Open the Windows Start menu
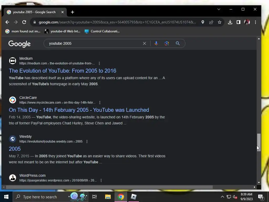Viewport: 269px width, 202px height. coord(6,197)
